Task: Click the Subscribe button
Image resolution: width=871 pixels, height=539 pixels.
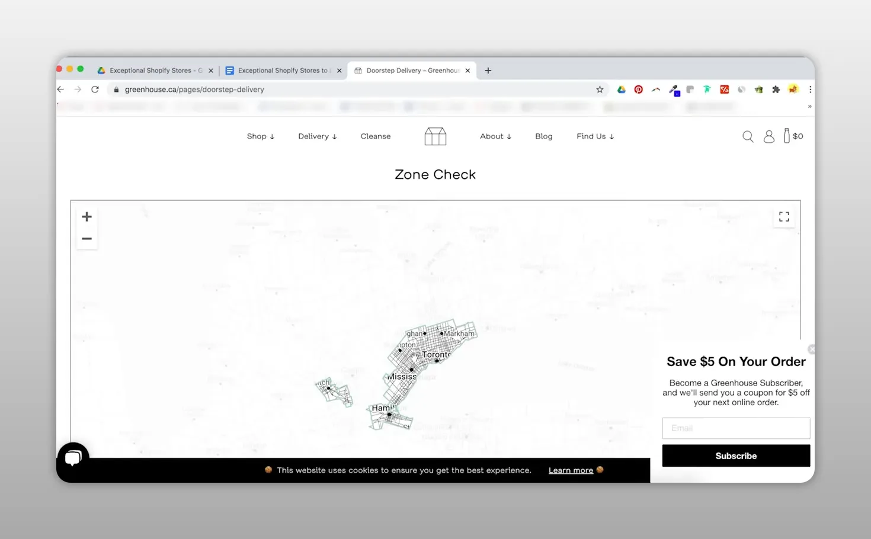Action: (736, 455)
